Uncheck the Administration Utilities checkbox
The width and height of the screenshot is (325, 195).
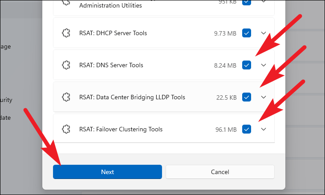coord(247,2)
